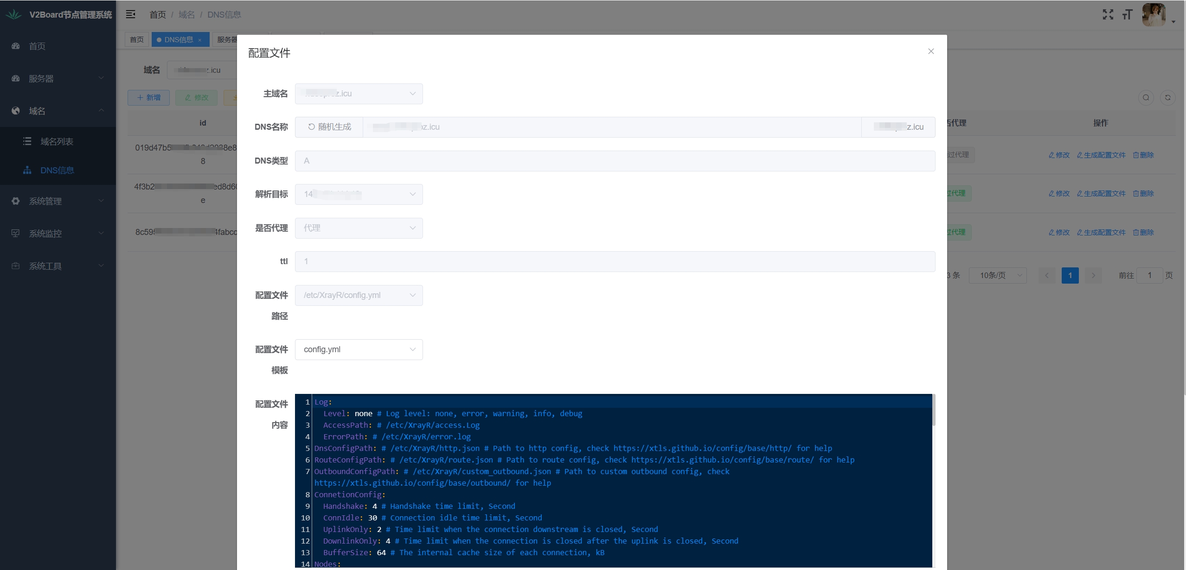Viewport: 1186px width, 570px height.
Task: Open 域名列表 in the sidebar
Action: (x=57, y=142)
